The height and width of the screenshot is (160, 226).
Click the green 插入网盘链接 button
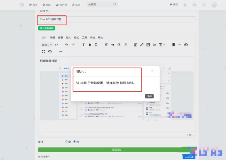pyautogui.click(x=47, y=28)
